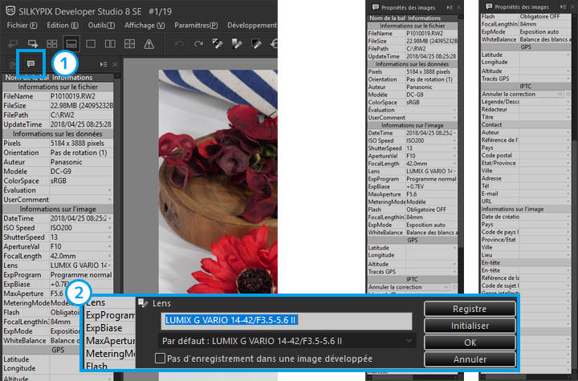The height and width of the screenshot is (381, 578).
Task: Click the Registre button
Action: pyautogui.click(x=469, y=308)
